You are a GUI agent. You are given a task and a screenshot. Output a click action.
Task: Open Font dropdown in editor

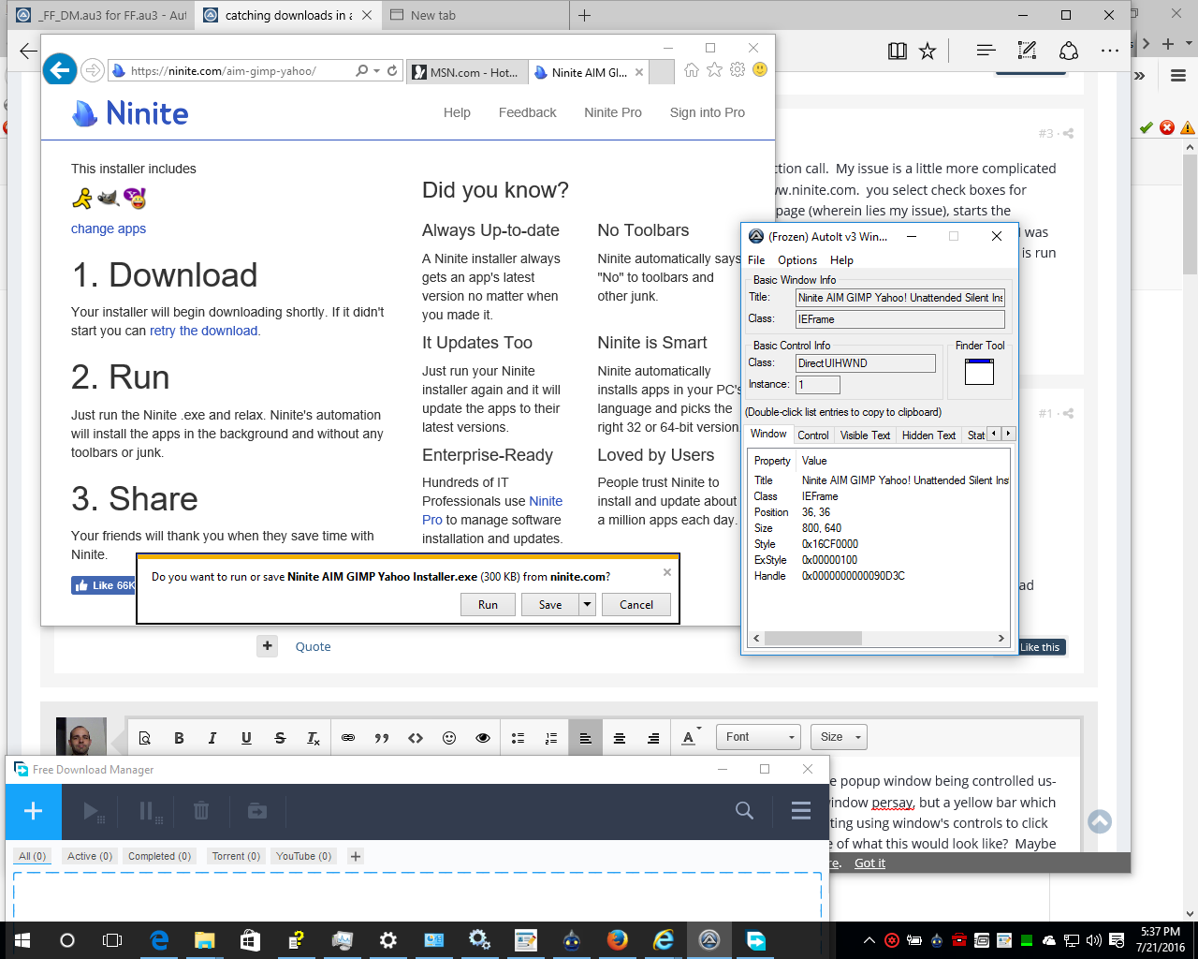coord(758,737)
